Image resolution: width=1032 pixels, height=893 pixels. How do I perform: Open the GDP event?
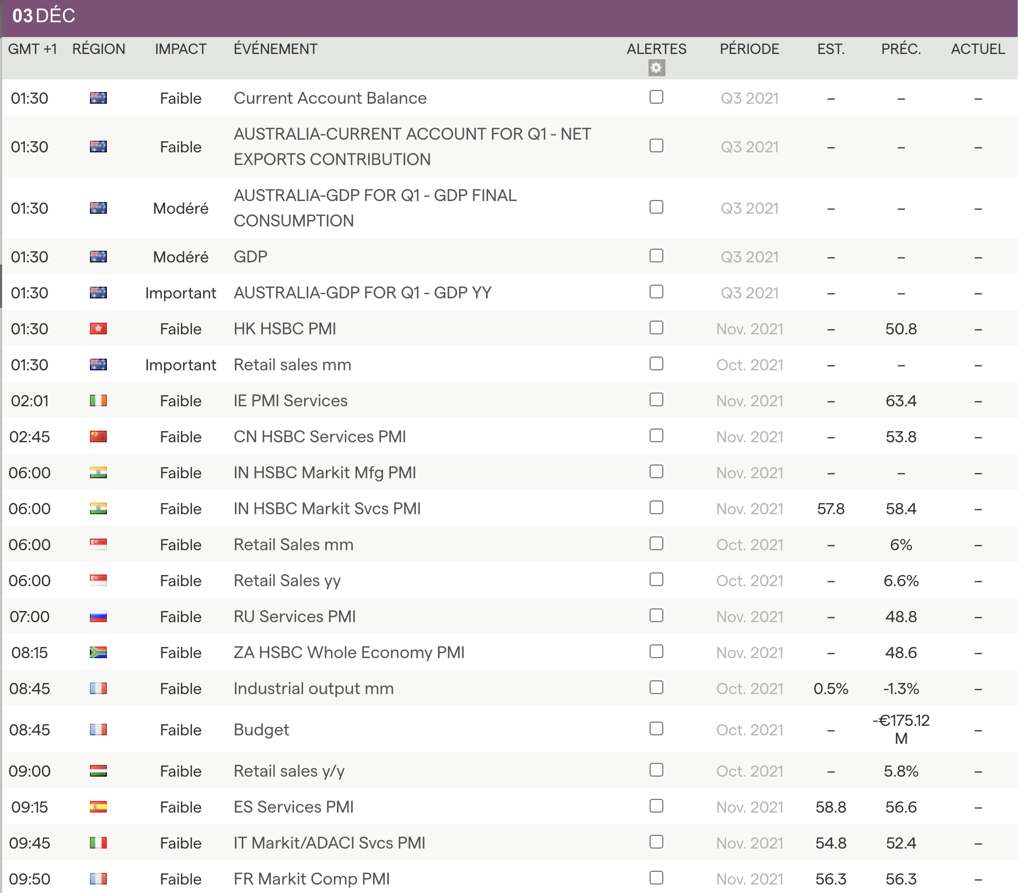[250, 257]
